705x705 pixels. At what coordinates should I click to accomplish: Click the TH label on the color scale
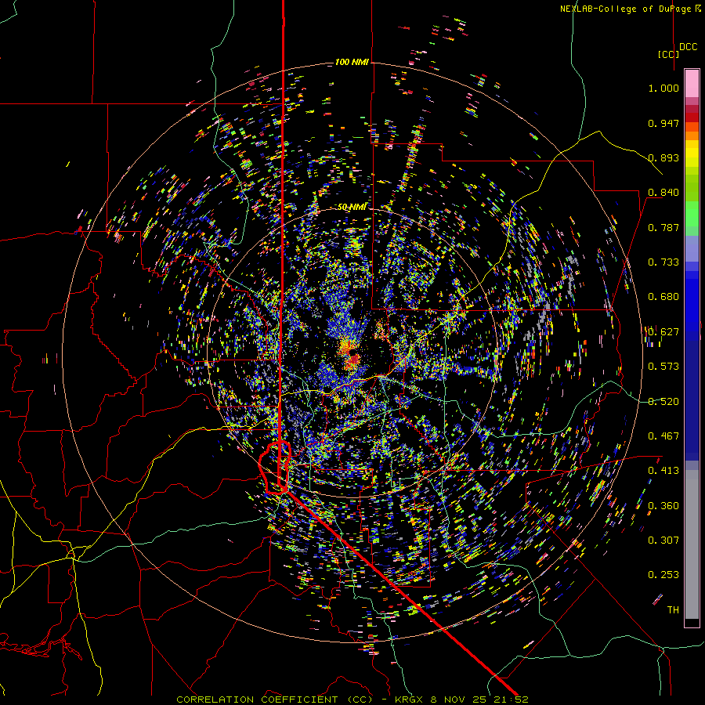pos(673,610)
